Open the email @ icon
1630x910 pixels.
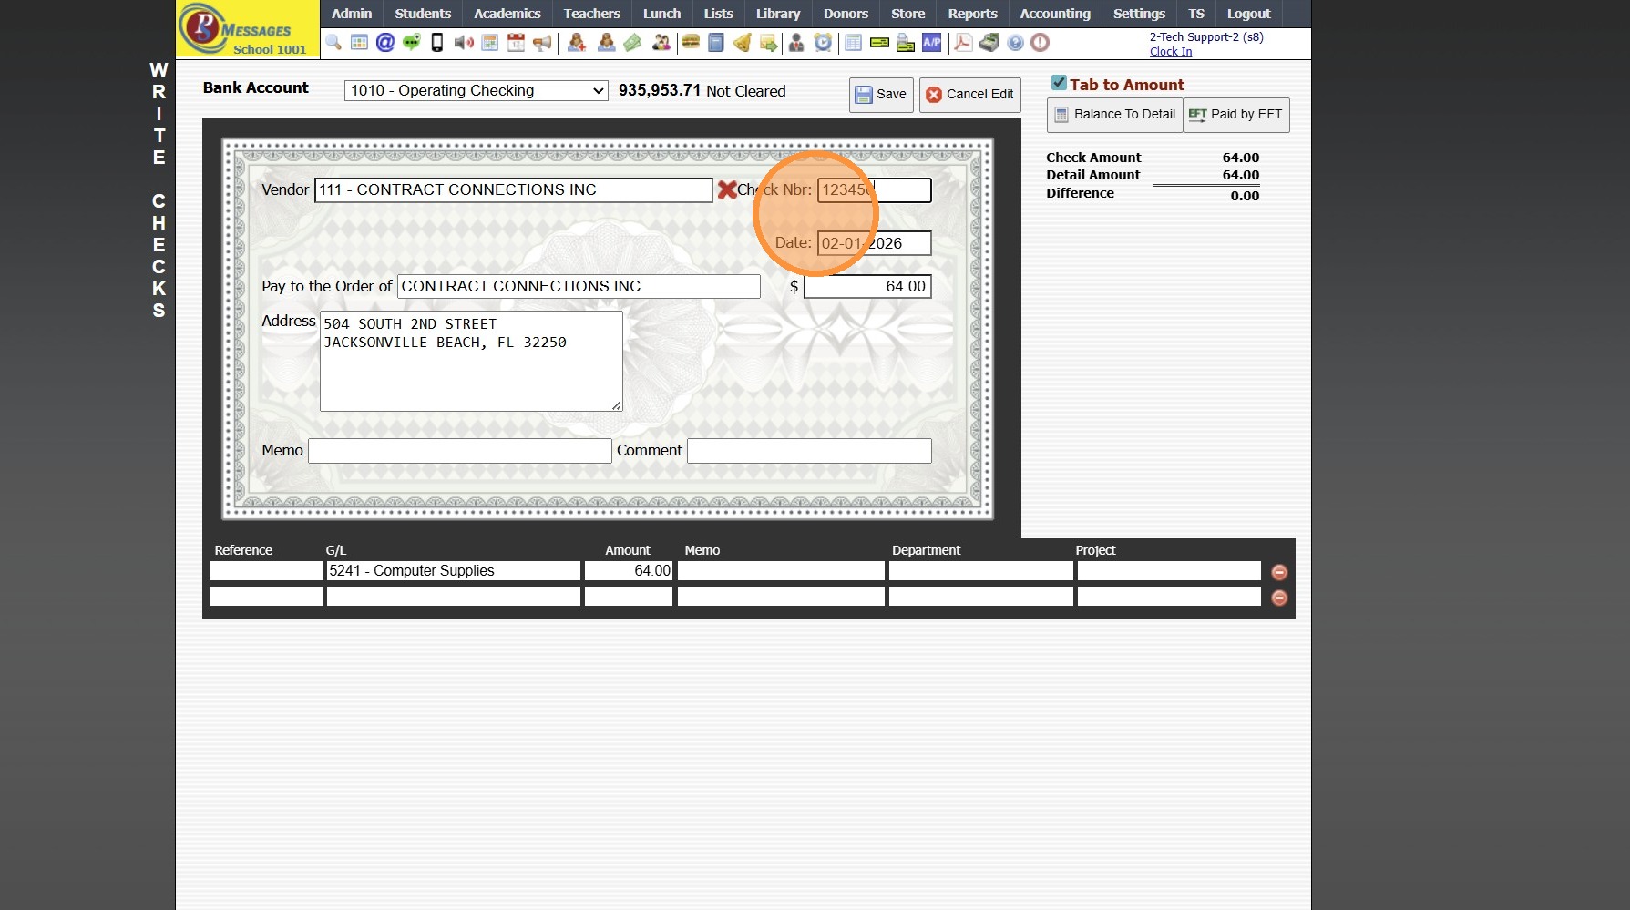click(385, 42)
